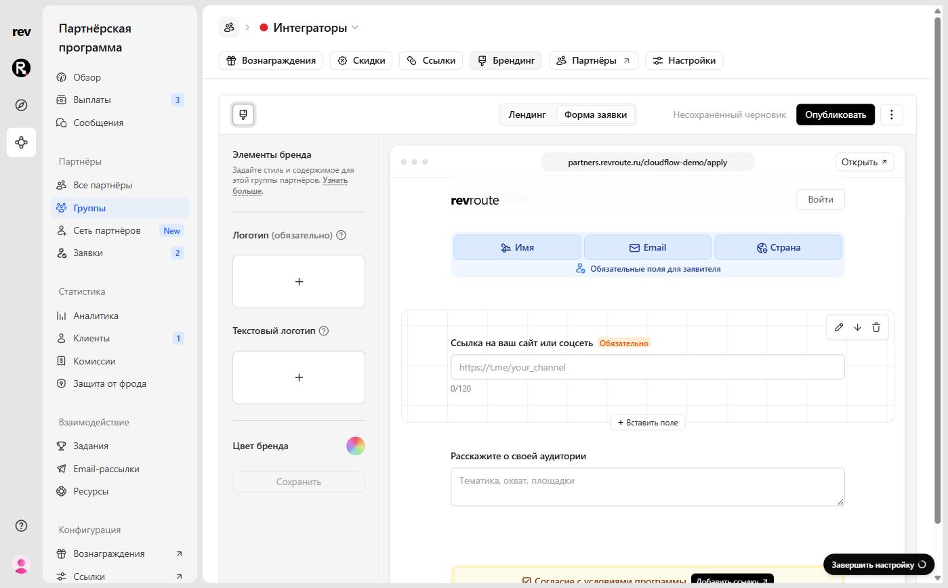The height and width of the screenshot is (588, 948).
Task: Open Защита от фрода in the sidebar
Action: pyautogui.click(x=120, y=383)
